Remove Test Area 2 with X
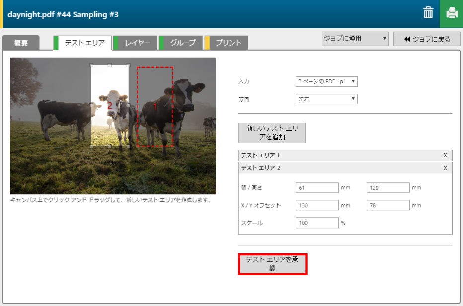This screenshot has width=463, height=306. pyautogui.click(x=445, y=168)
